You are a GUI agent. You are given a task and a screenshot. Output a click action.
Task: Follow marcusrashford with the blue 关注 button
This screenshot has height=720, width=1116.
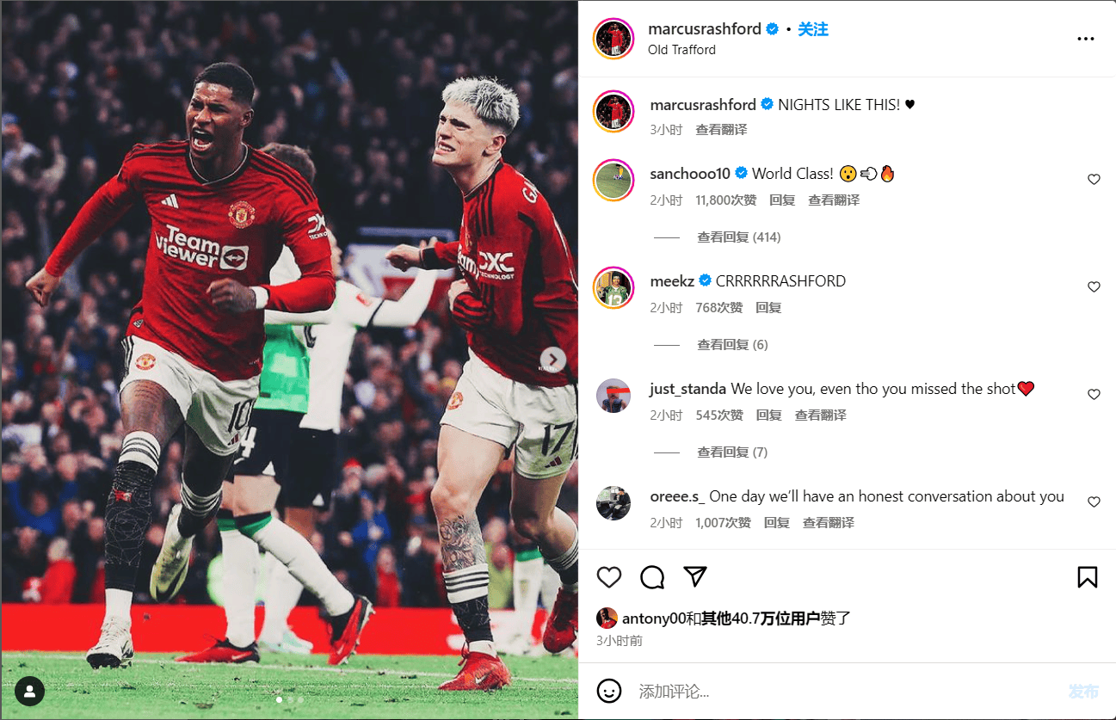click(813, 29)
